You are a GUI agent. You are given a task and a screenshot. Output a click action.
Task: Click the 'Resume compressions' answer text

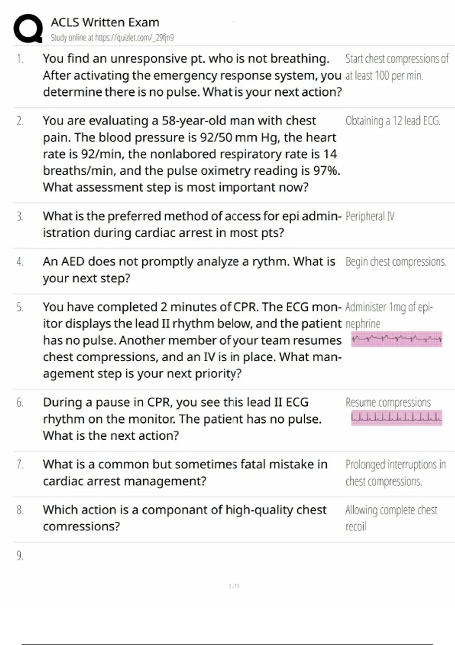[x=388, y=402]
